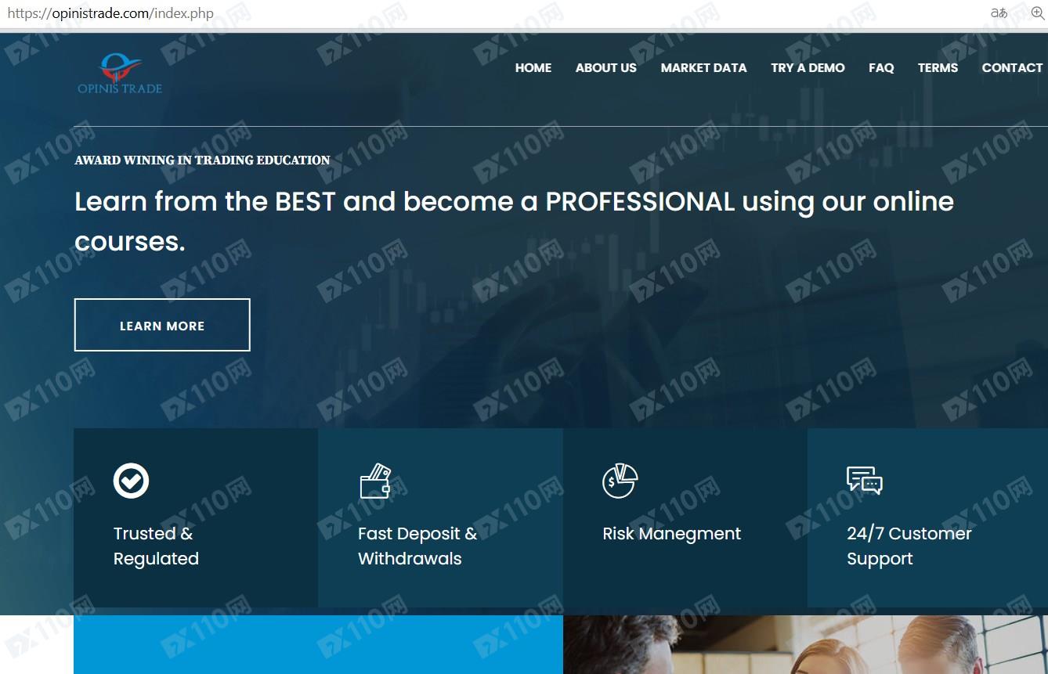Viewport: 1048px width, 674px height.
Task: Select TRY A DEMO in navigation
Action: pos(808,68)
